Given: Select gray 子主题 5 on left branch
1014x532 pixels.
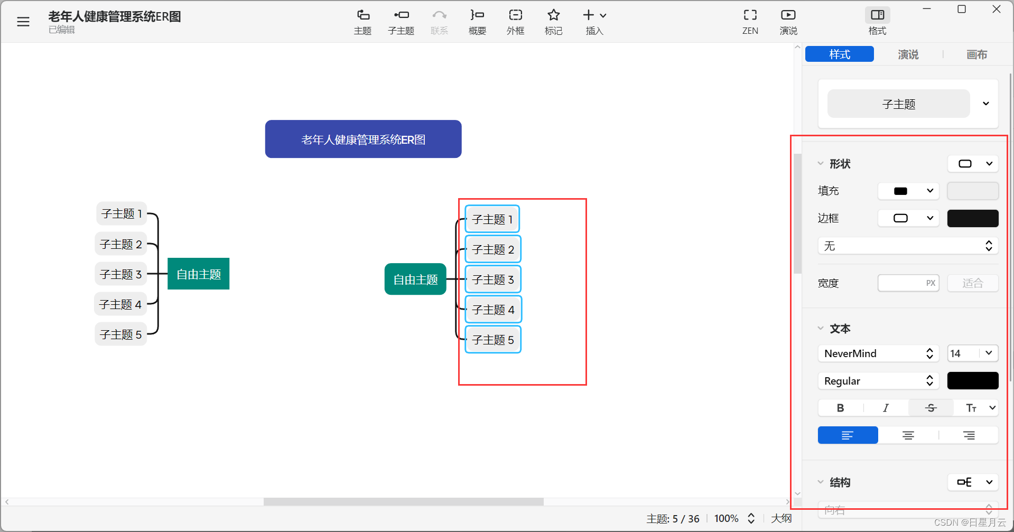Looking at the screenshot, I should [x=121, y=334].
